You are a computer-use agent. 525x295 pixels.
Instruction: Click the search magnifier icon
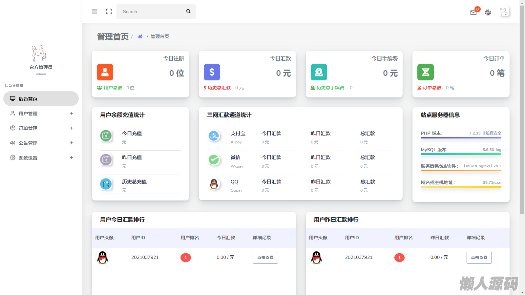[188, 11]
